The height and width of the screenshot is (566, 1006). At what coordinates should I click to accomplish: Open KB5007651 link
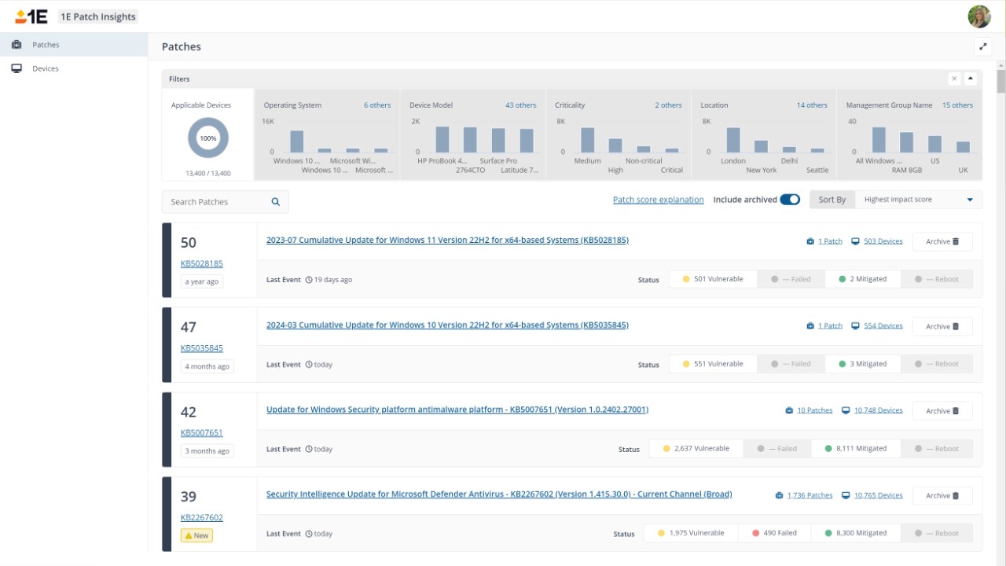202,433
